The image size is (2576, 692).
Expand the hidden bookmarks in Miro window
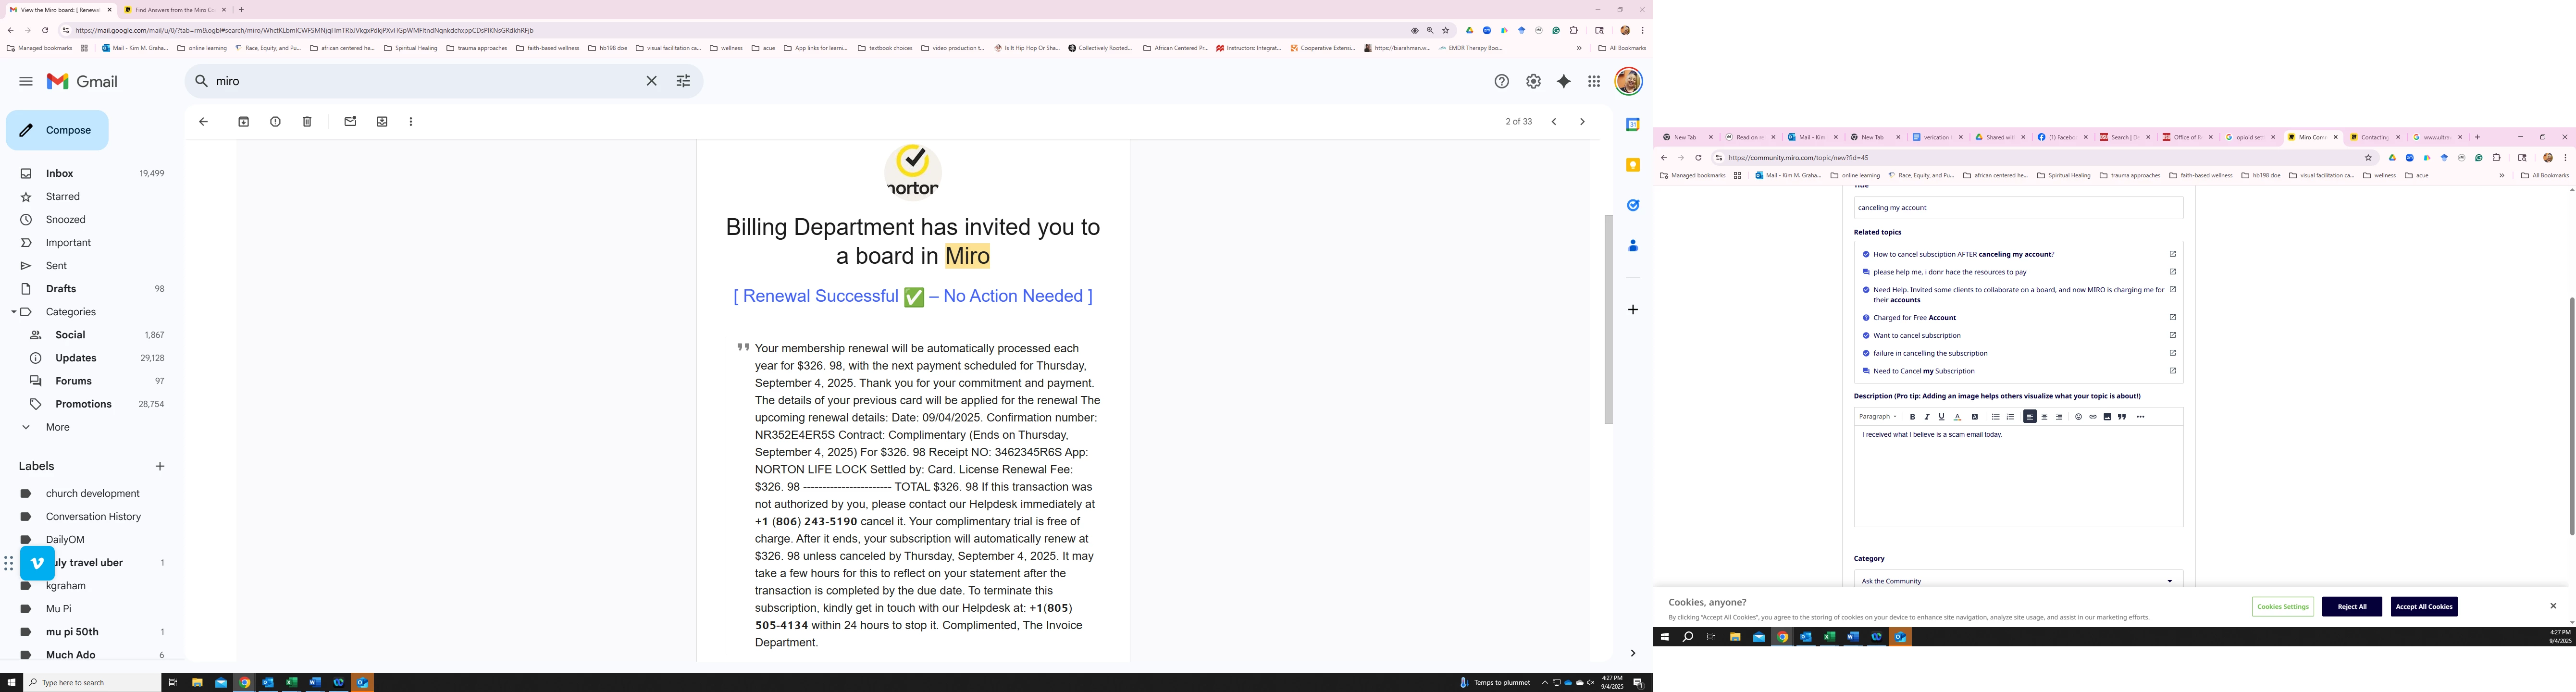point(2501,176)
